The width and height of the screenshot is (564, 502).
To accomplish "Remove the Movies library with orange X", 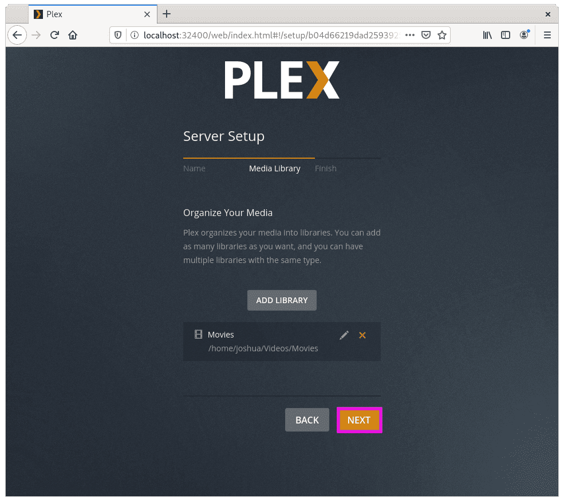I will 362,335.
